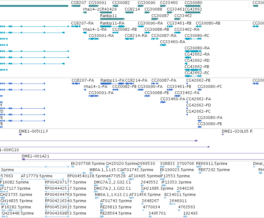Screen dimensions: 264x218
Task: Select protein CG30080-PB
Action: tap(199, 127)
